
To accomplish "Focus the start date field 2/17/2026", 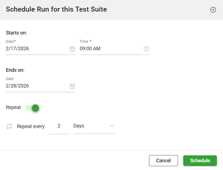I will 36,49.
